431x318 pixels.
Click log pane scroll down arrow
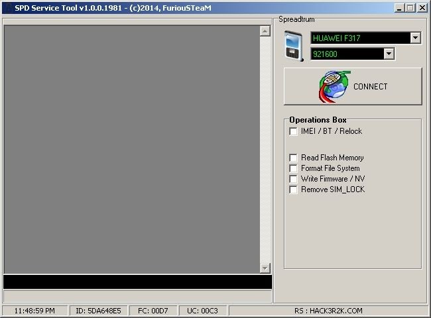click(x=265, y=268)
